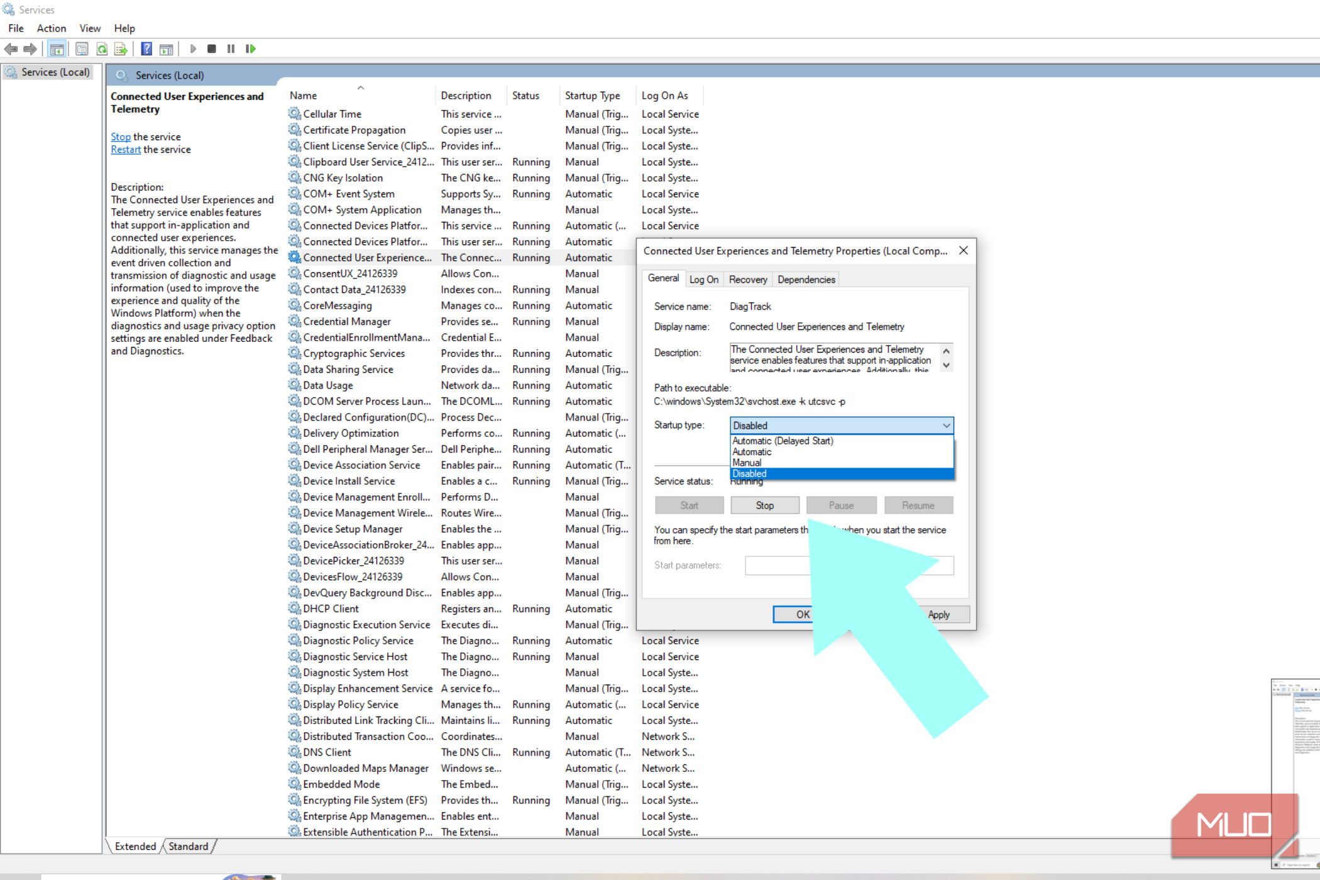Viewport: 1320px width, 880px height.
Task: Choose Disabled in the startup type list
Action: coord(842,473)
